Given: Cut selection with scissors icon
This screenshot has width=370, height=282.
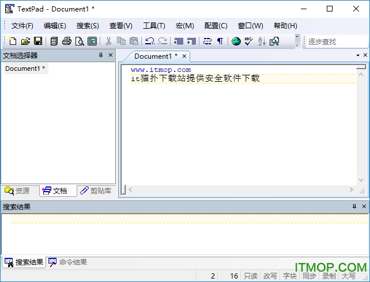Looking at the screenshot, I should pos(108,41).
